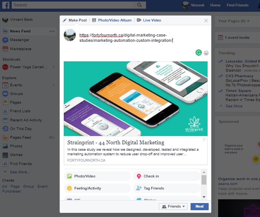
Task: Open the Photos icon in sidebar
Action: (5, 146)
